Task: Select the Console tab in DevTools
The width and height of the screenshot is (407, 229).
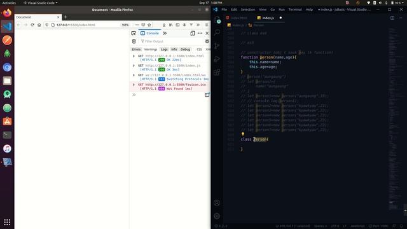Action: [150, 33]
